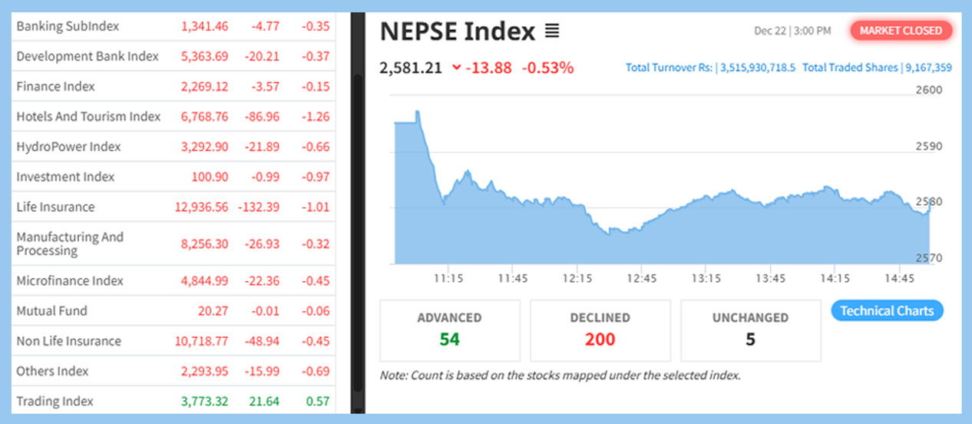Click the red down arrow beside 2,581.21
Image resolution: width=972 pixels, height=424 pixels.
point(457,68)
